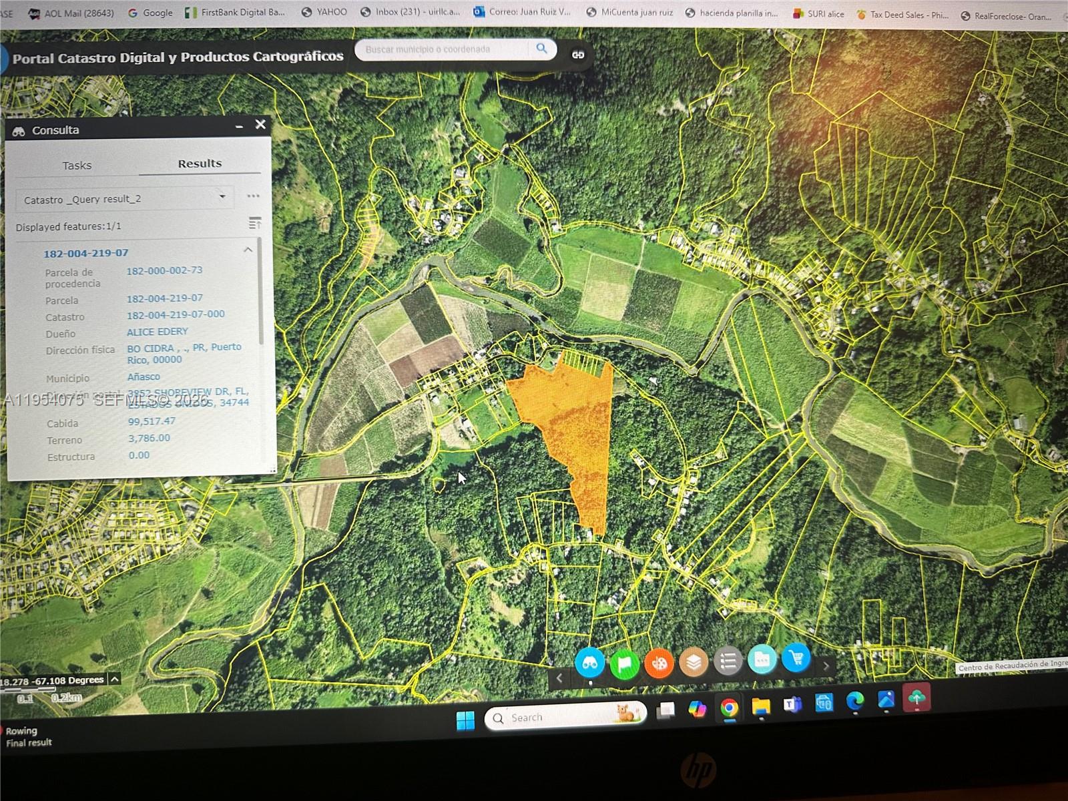Click the search magnifier in the search bar

pos(542,49)
